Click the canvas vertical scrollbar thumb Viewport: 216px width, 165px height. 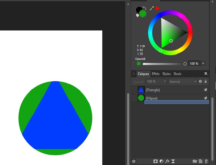coord(128,128)
